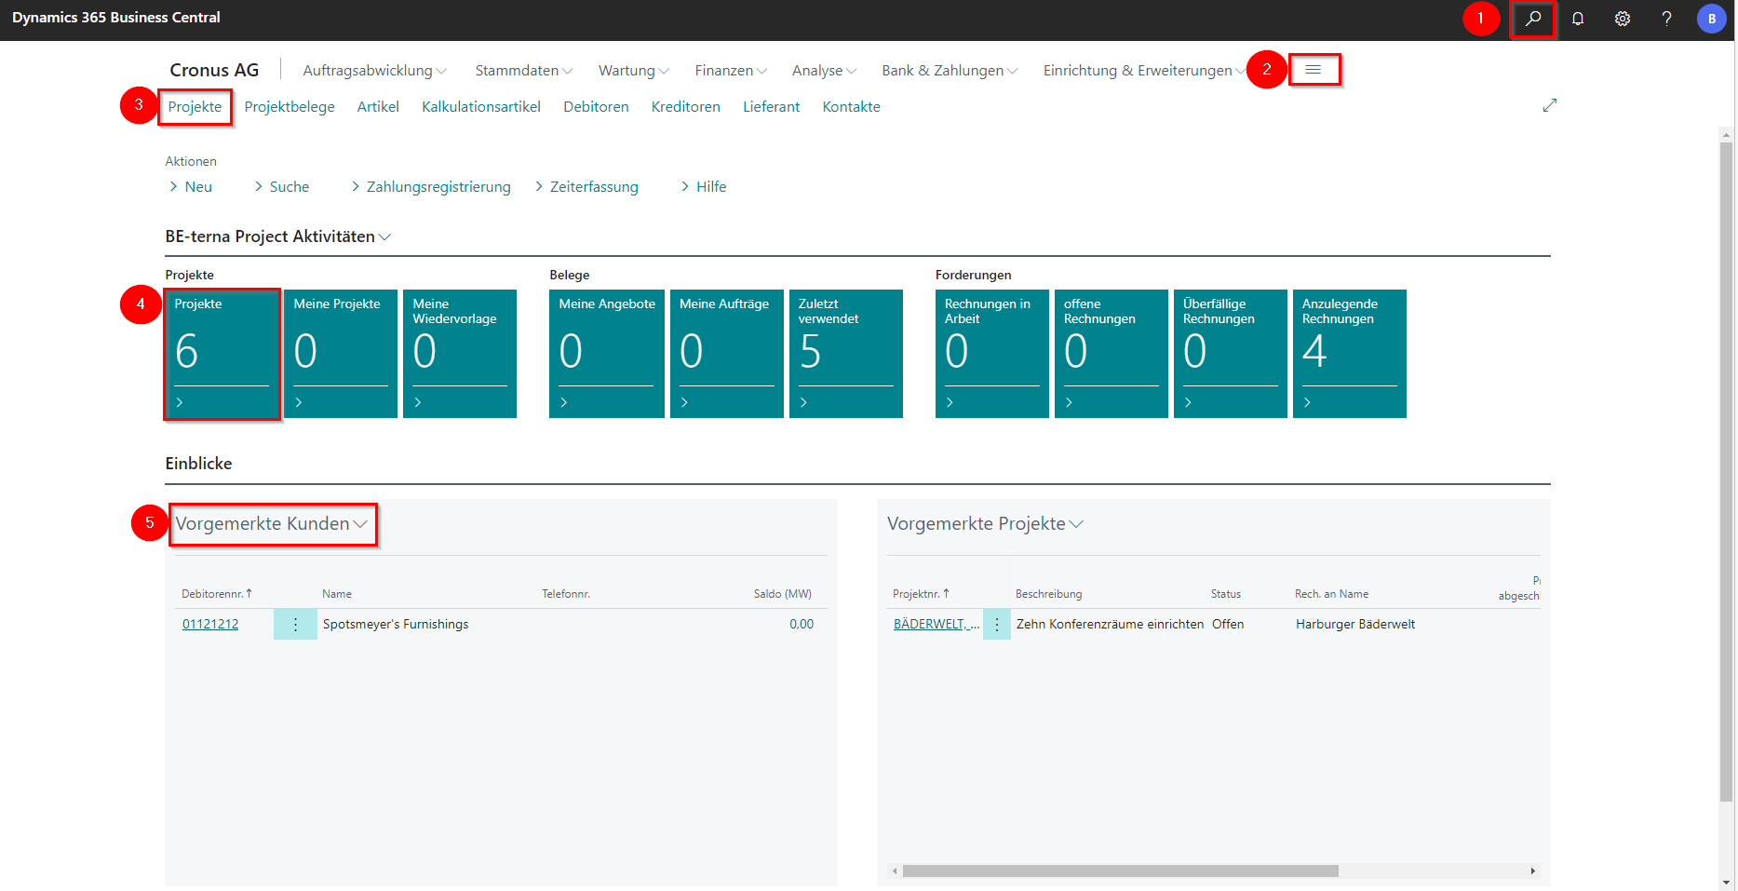Open row options for Spotsmeyer's Furnishings
Screen dimensions: 1738x891
click(x=295, y=625)
